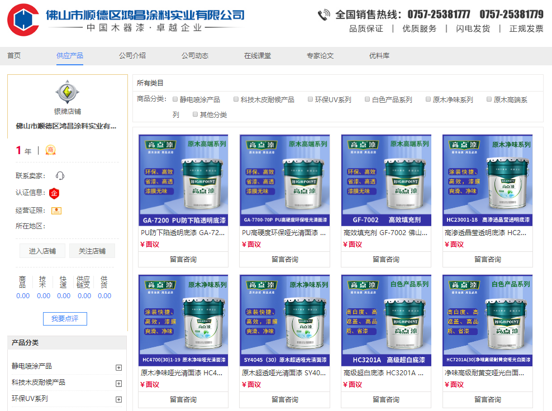This screenshot has height=411, width=552.
Task: Toggle the 环保UV系列 filter checkbox
Action: pyautogui.click(x=310, y=100)
